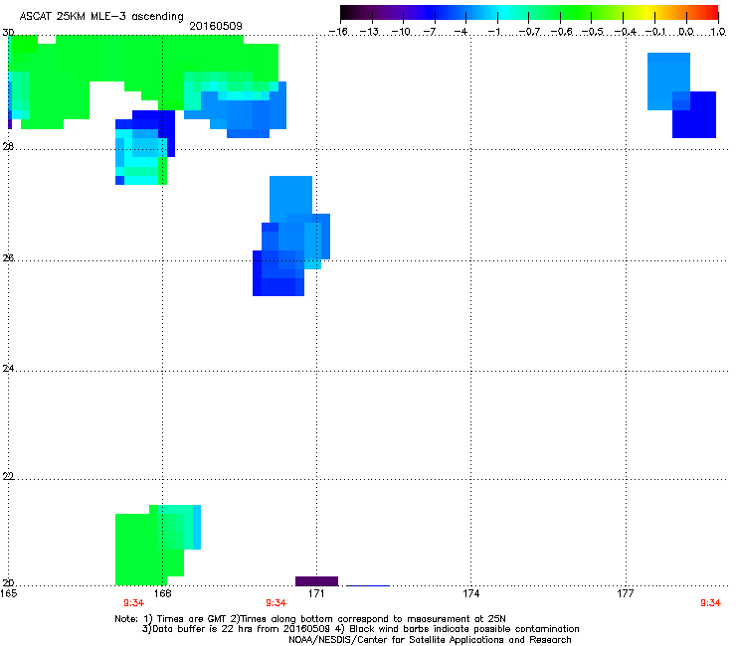Viewport: 736px width, 646px height.
Task: Click the red 9:34 time at the right edge
Action: (711, 603)
